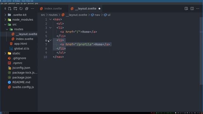
Task: Fold the nav element at line 1
Action: coord(50,19)
